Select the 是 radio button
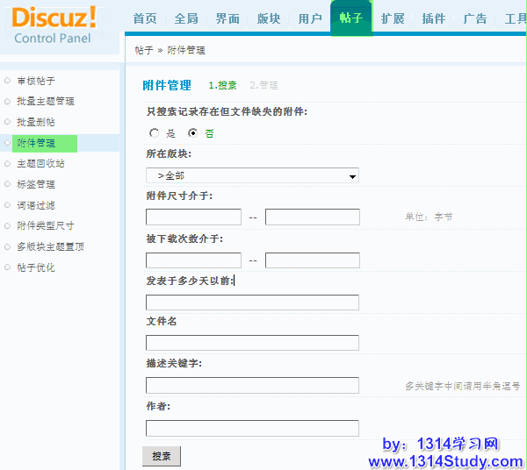 (x=155, y=133)
